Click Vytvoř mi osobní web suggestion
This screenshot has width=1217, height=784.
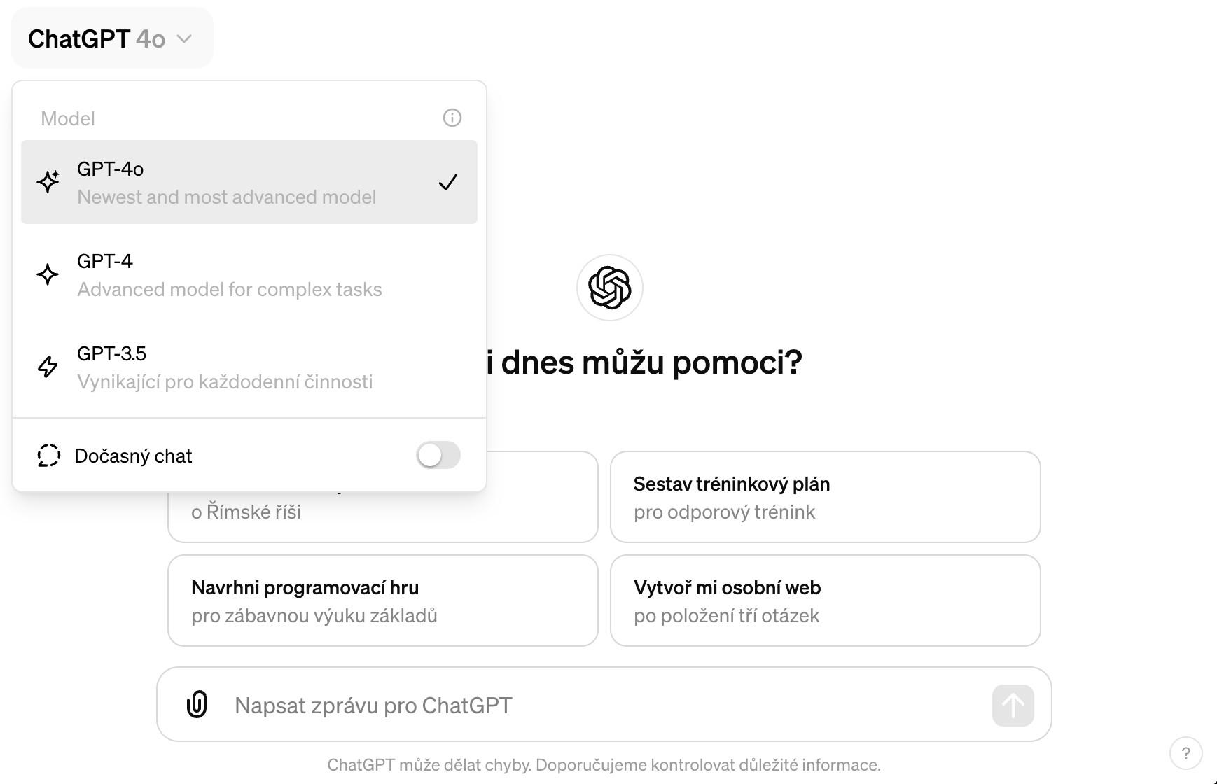point(826,601)
